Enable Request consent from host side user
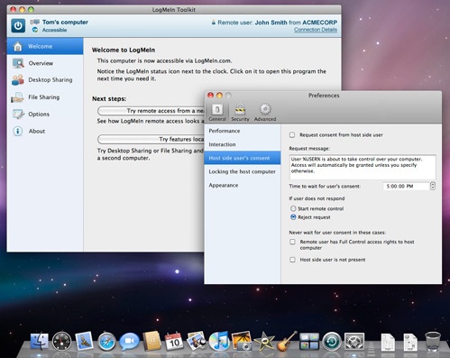This screenshot has width=450, height=358. pyautogui.click(x=292, y=135)
